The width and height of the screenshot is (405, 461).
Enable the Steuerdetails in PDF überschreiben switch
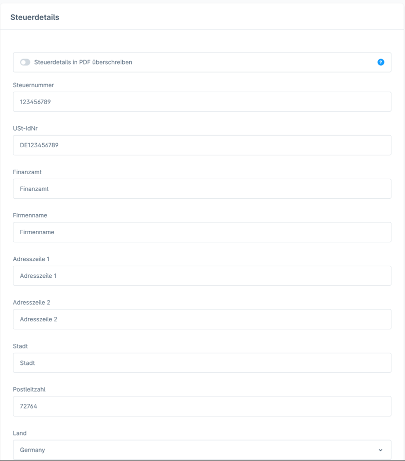pos(25,62)
